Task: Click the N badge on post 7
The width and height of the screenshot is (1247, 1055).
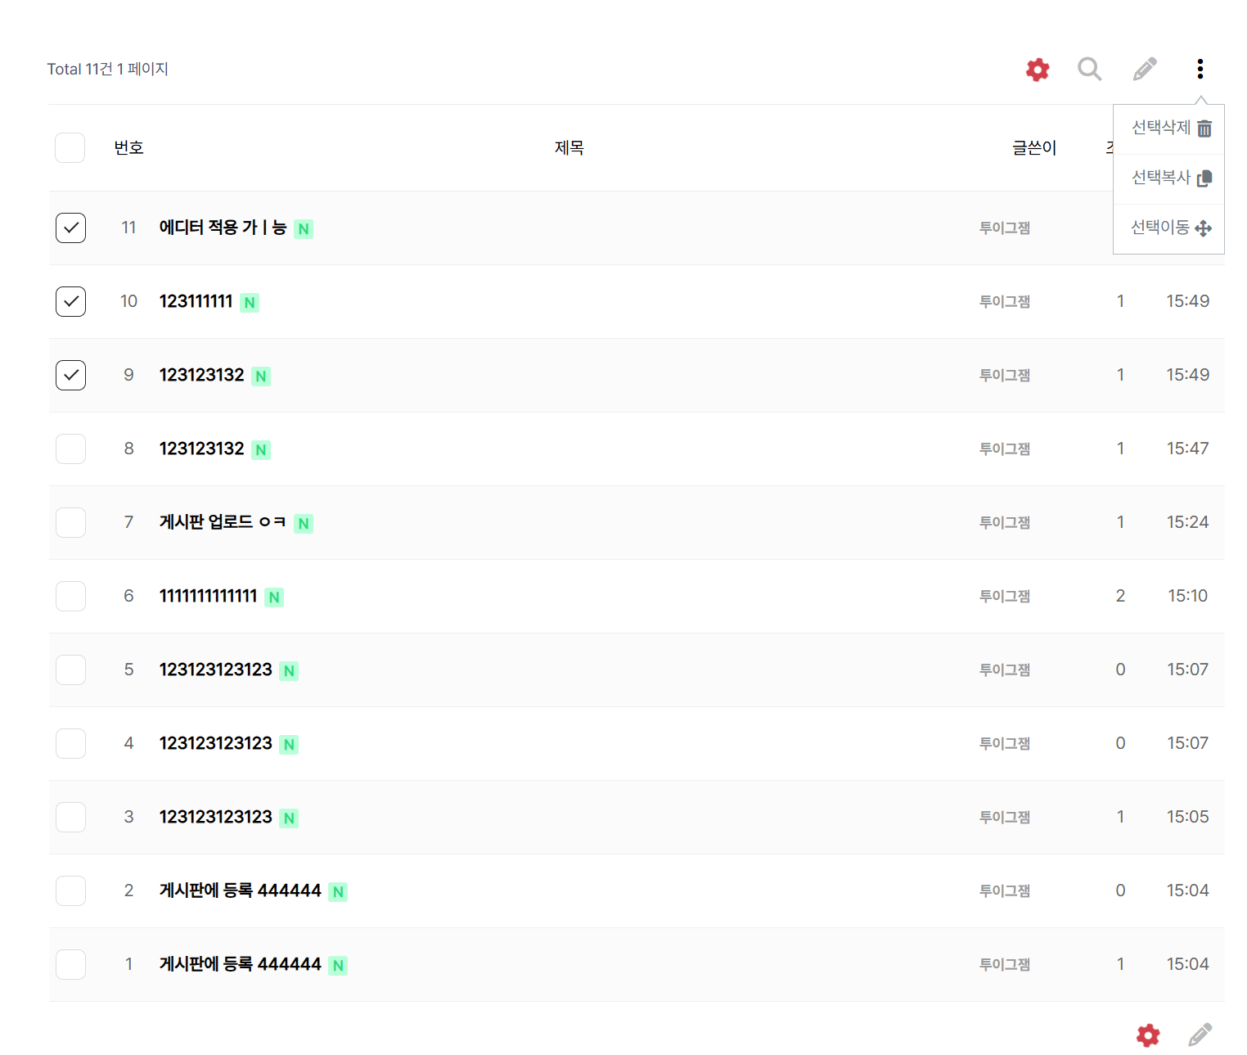Action: click(x=304, y=524)
